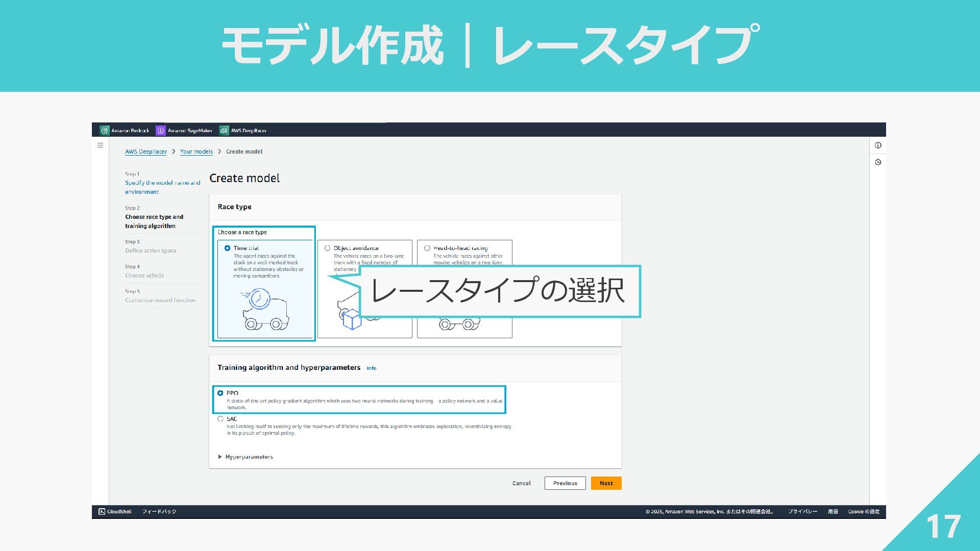Click the Amazon Bedrock service icon
The width and height of the screenshot is (980, 551).
pos(105,131)
